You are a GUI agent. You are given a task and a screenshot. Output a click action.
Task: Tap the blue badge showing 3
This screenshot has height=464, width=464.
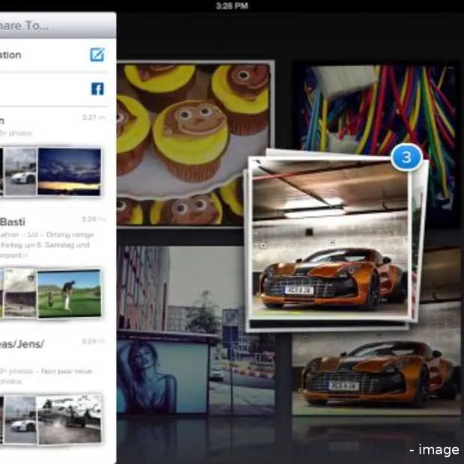(406, 157)
